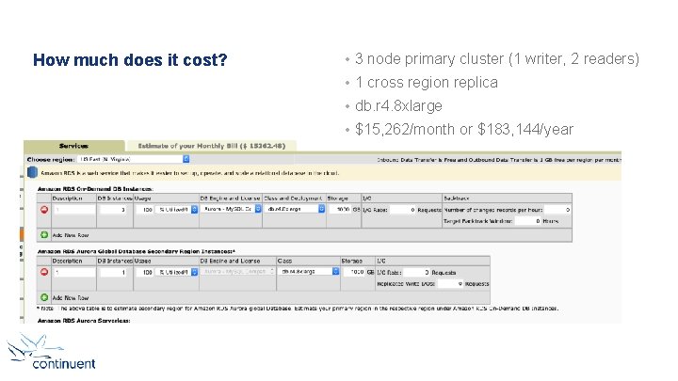
Task: Click Add New Row under On-Demand DB Instances
Action: tap(71, 235)
